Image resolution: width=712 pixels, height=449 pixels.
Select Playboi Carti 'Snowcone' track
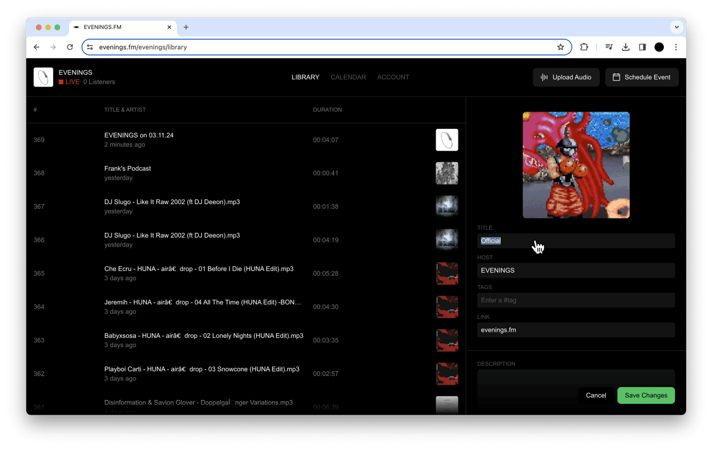201,369
